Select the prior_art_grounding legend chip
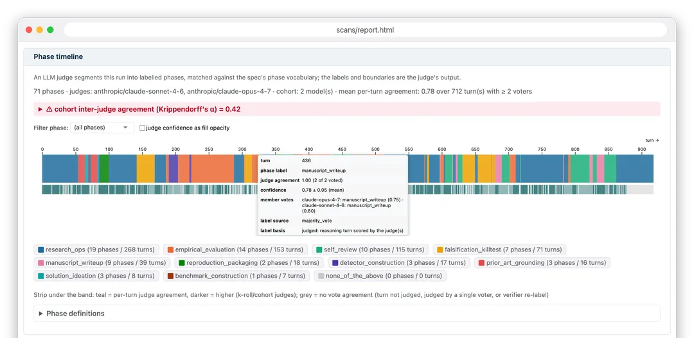This screenshot has height=338, width=694. [x=542, y=263]
